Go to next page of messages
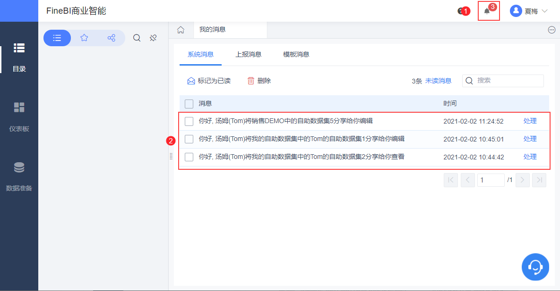This screenshot has height=291, width=560. 523,180
